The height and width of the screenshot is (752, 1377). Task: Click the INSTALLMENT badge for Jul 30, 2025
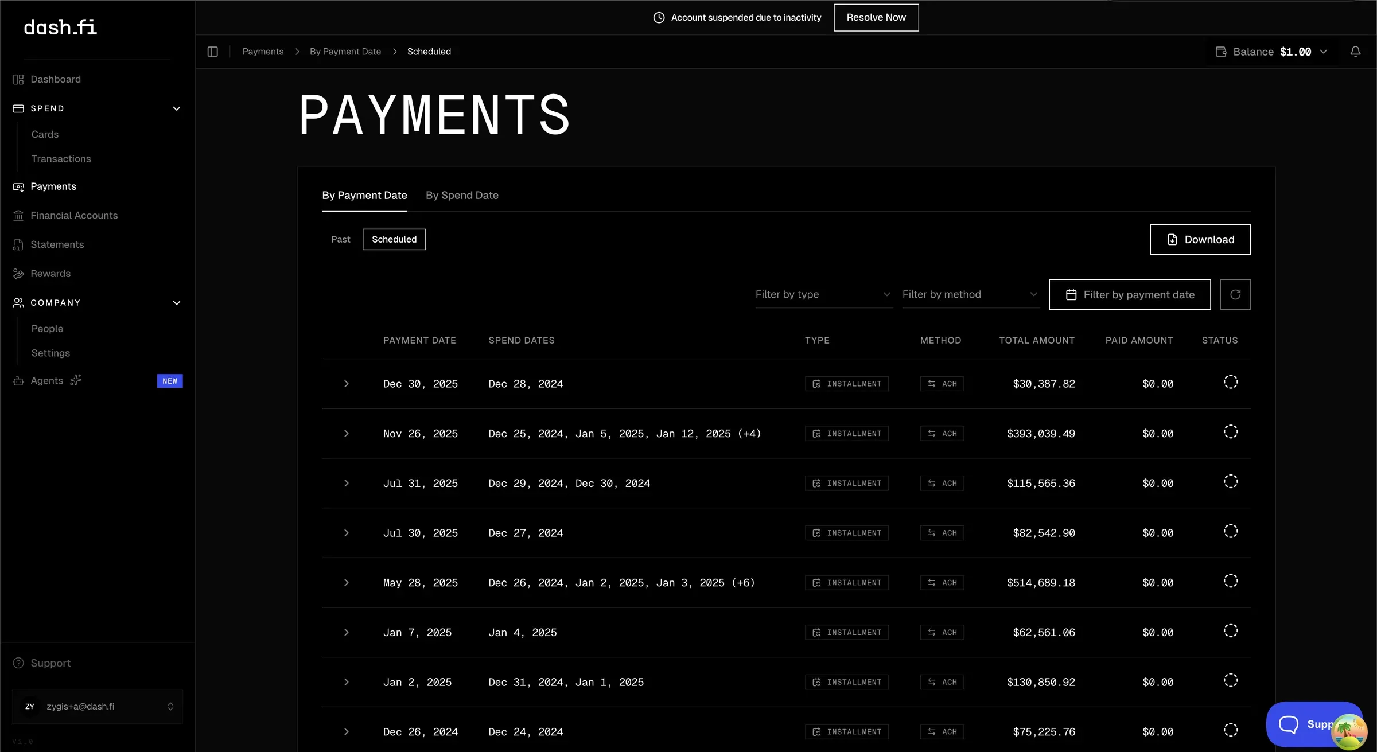(x=847, y=533)
